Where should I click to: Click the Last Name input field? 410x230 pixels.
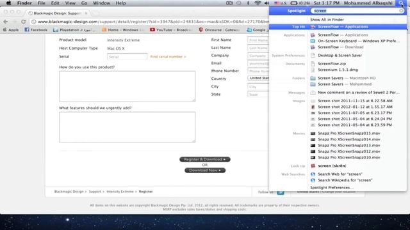[x=258, y=48]
